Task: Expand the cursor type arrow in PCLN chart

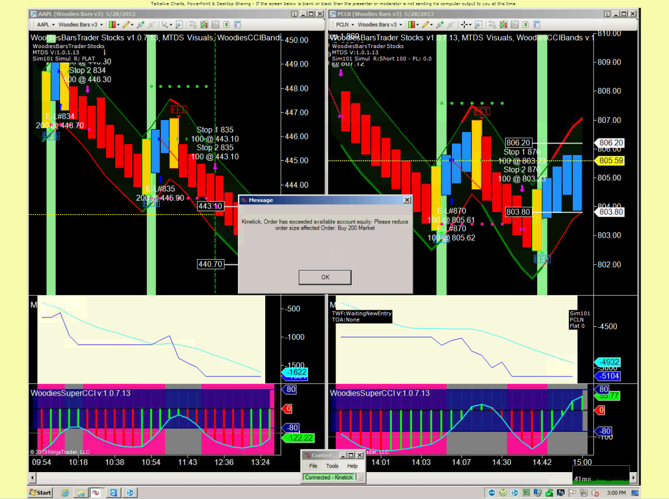Action: tap(470, 24)
